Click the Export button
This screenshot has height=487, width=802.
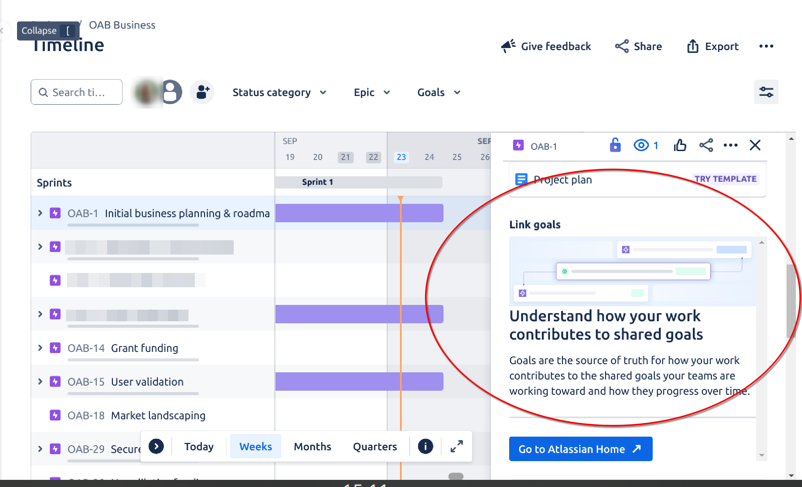(713, 46)
